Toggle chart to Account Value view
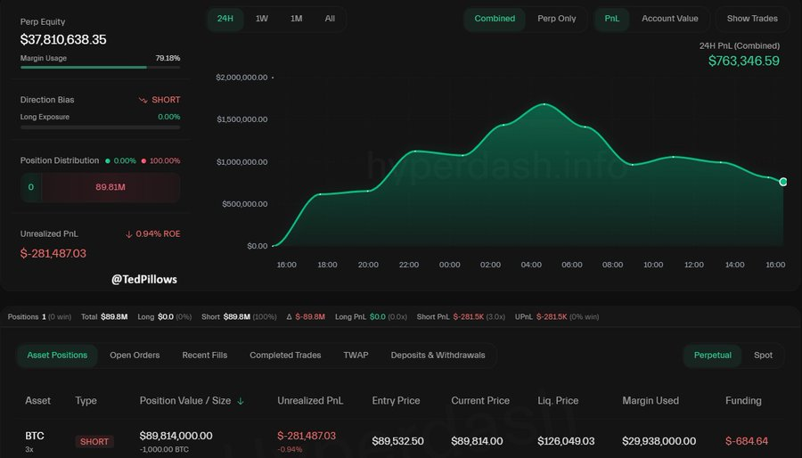This screenshot has width=802, height=458. pos(669,19)
